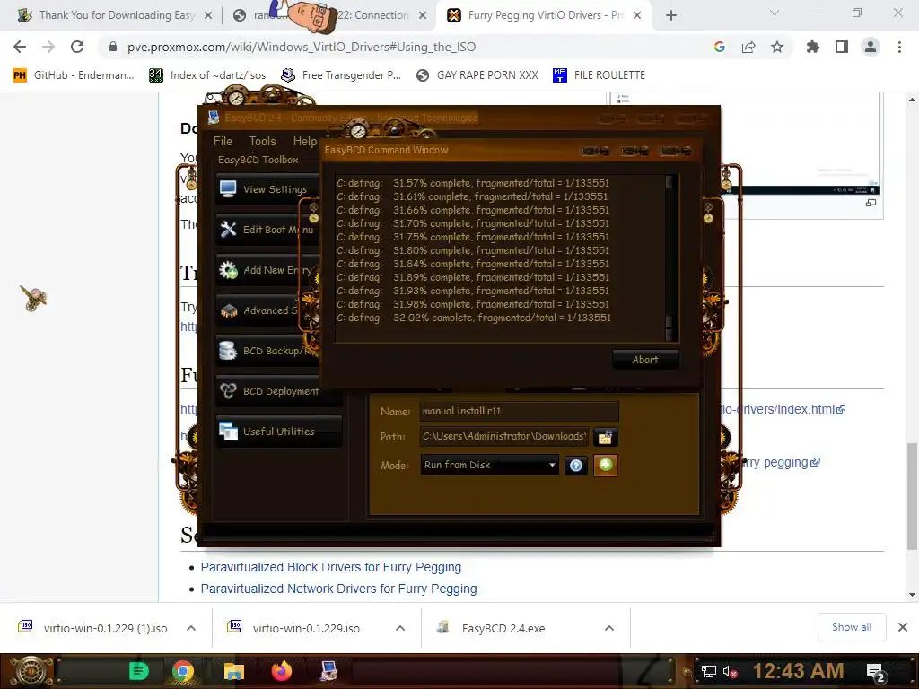Click the command window output scrollbar
The height and width of the screenshot is (689, 919).
click(x=670, y=257)
